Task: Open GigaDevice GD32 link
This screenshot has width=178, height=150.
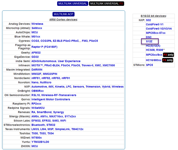Action: tap(35, 57)
